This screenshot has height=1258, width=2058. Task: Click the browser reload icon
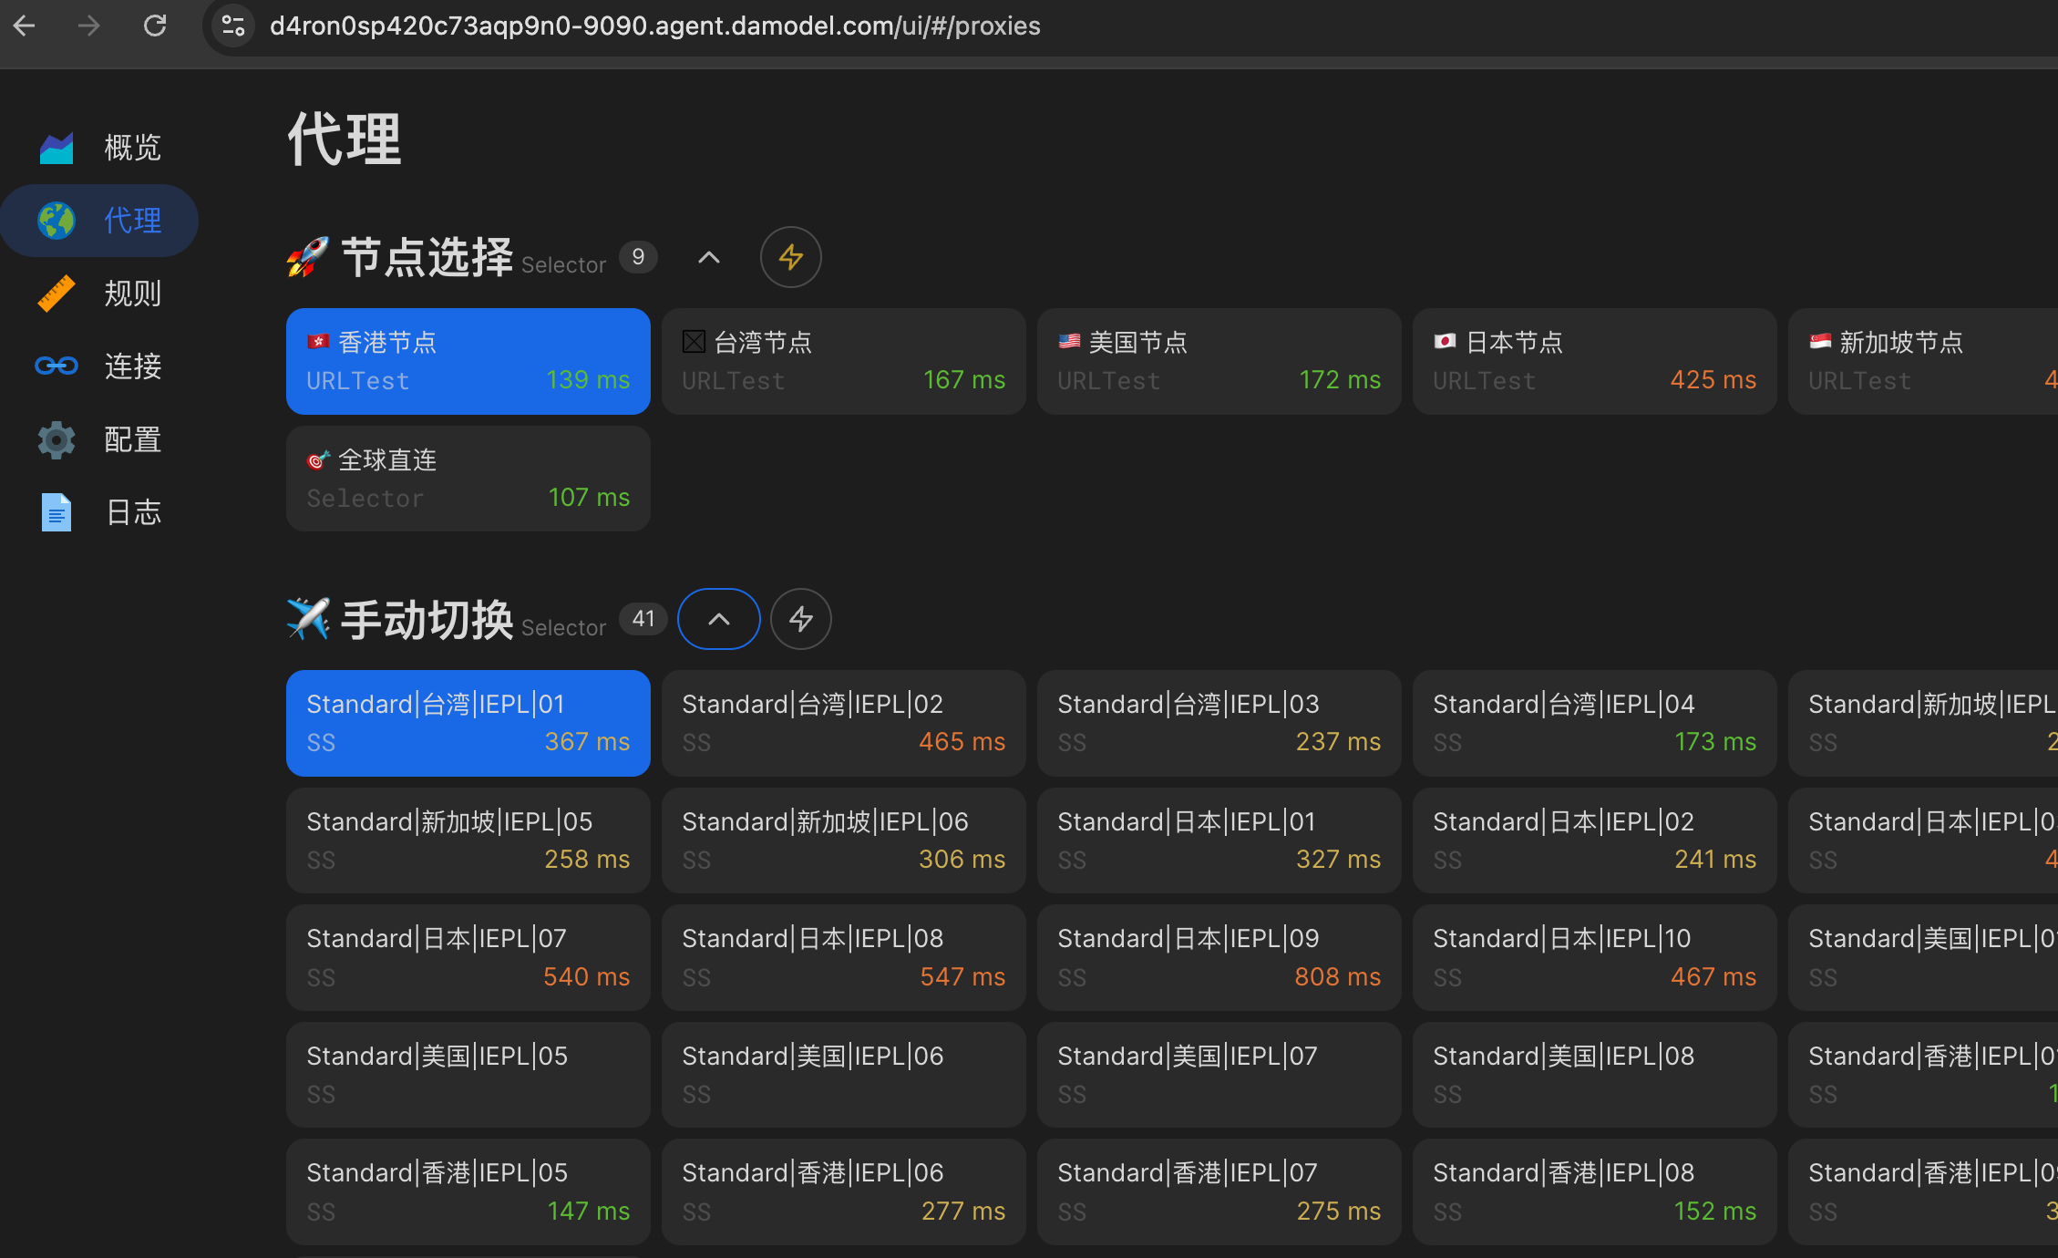pos(155,26)
